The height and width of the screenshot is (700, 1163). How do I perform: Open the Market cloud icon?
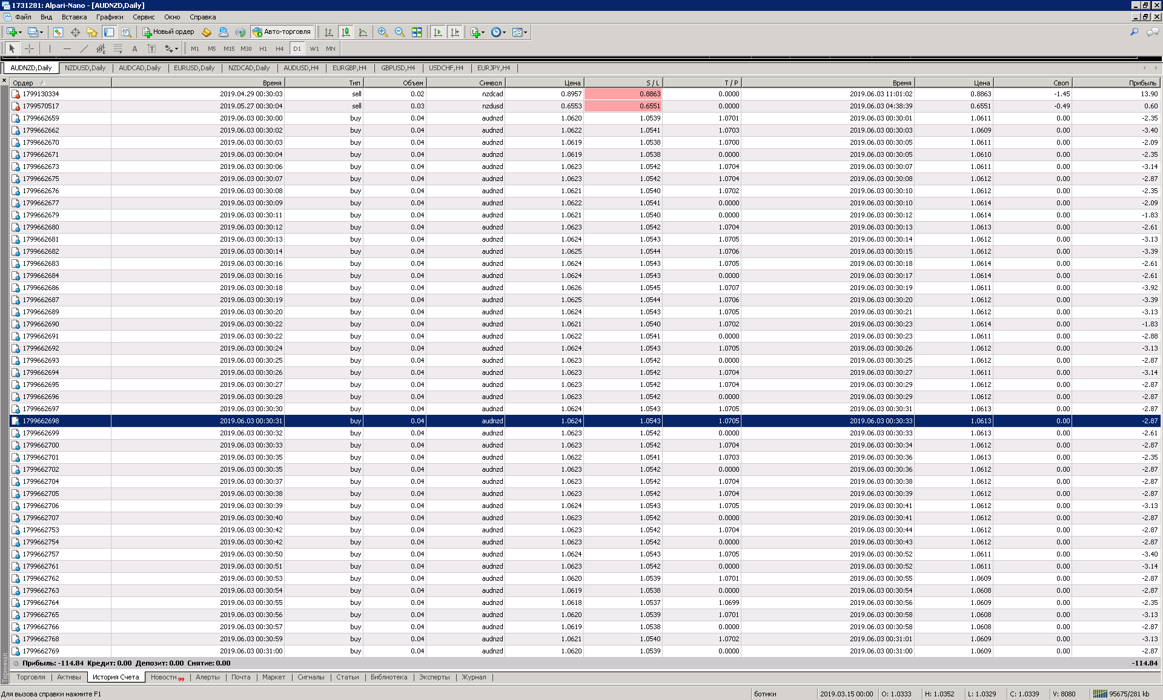click(x=223, y=32)
